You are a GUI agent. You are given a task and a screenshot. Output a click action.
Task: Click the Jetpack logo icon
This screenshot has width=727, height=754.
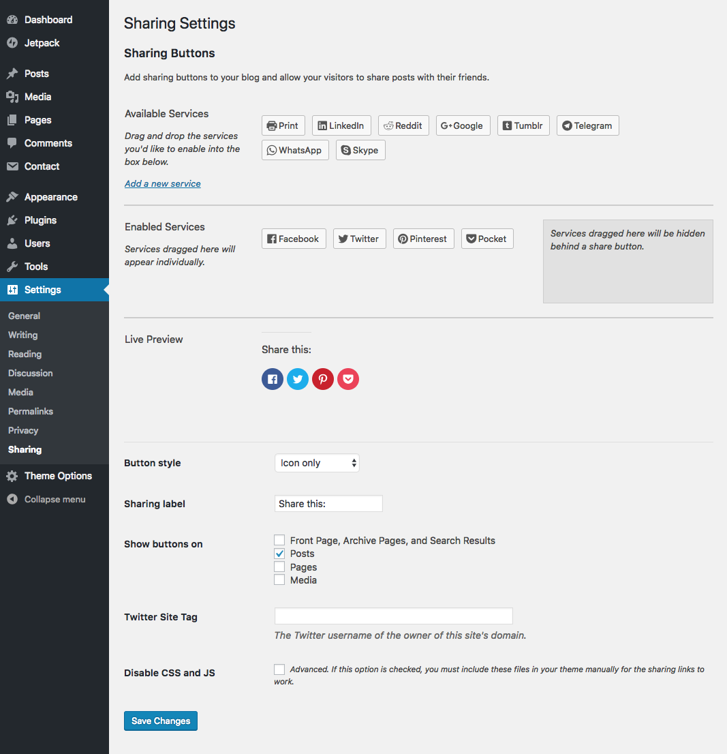pyautogui.click(x=12, y=43)
